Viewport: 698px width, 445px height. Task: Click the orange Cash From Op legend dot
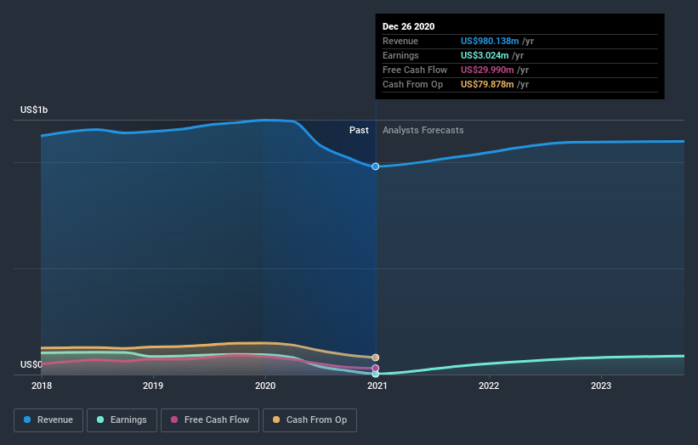(x=276, y=420)
